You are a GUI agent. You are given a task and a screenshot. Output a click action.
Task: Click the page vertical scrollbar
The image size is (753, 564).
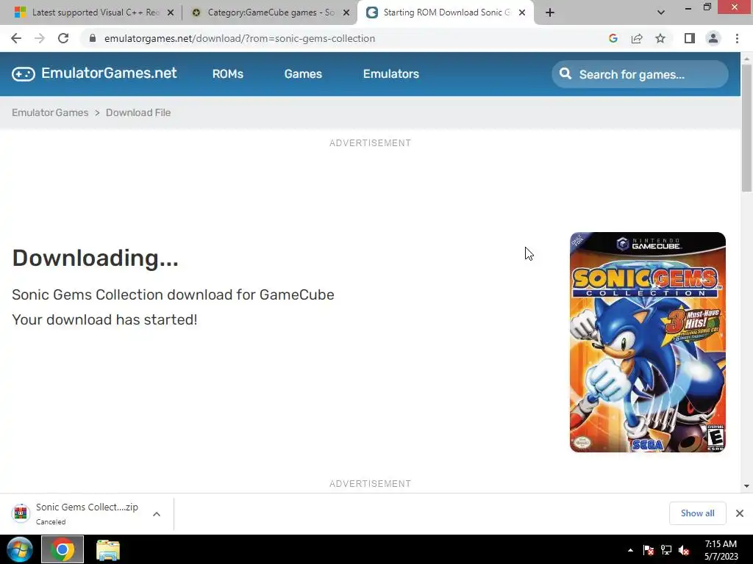coord(746,128)
